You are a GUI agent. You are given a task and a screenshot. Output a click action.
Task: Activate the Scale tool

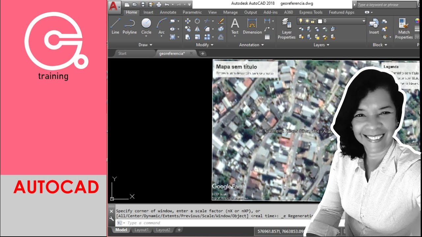tap(197, 37)
